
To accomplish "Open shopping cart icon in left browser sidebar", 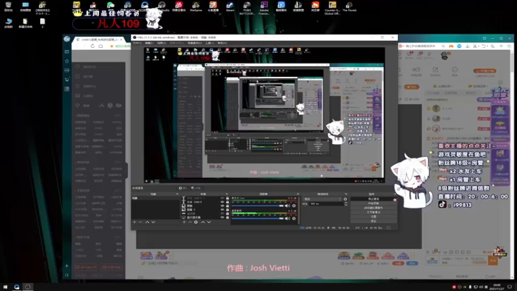I will coord(67,80).
